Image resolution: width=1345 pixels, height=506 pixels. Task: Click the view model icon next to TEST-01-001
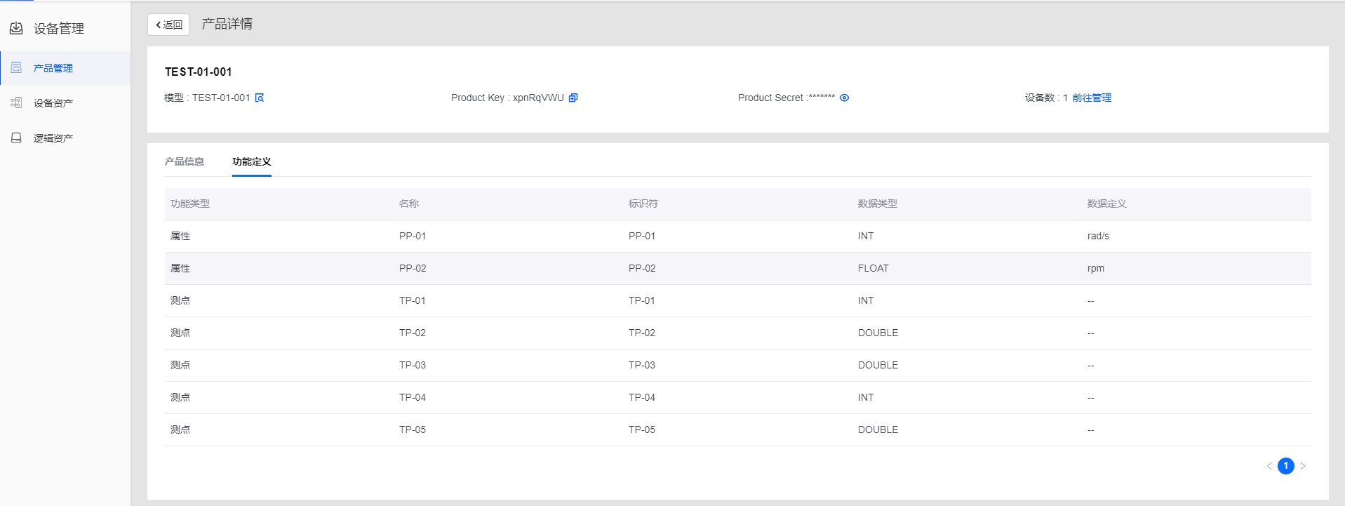(x=260, y=98)
